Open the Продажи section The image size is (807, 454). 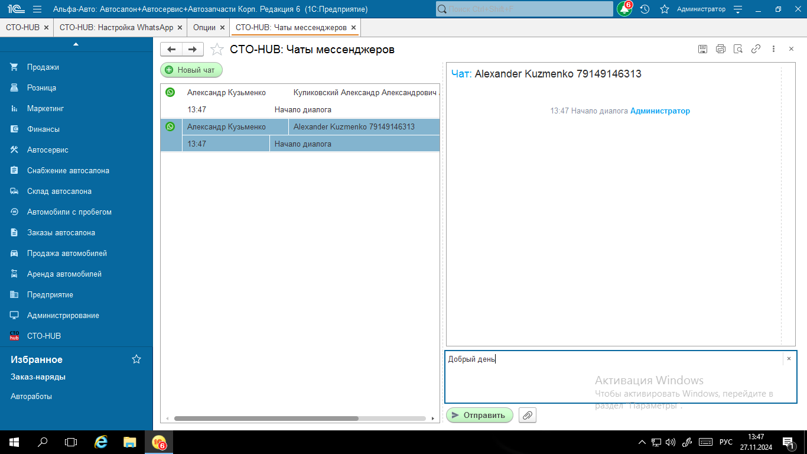(x=76, y=67)
